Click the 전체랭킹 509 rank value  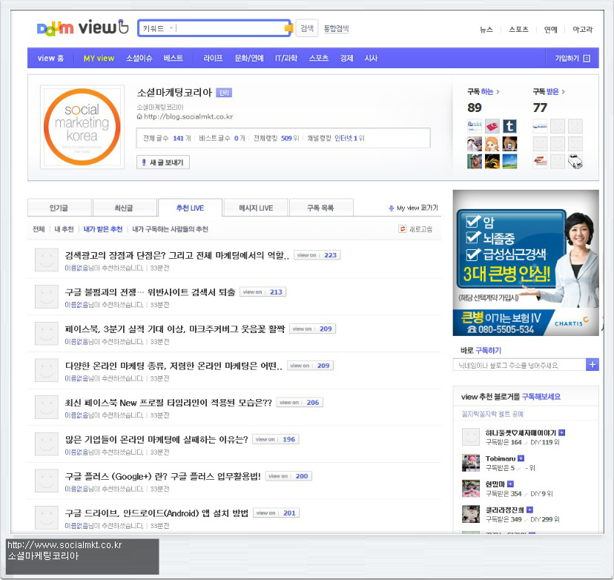(x=286, y=138)
